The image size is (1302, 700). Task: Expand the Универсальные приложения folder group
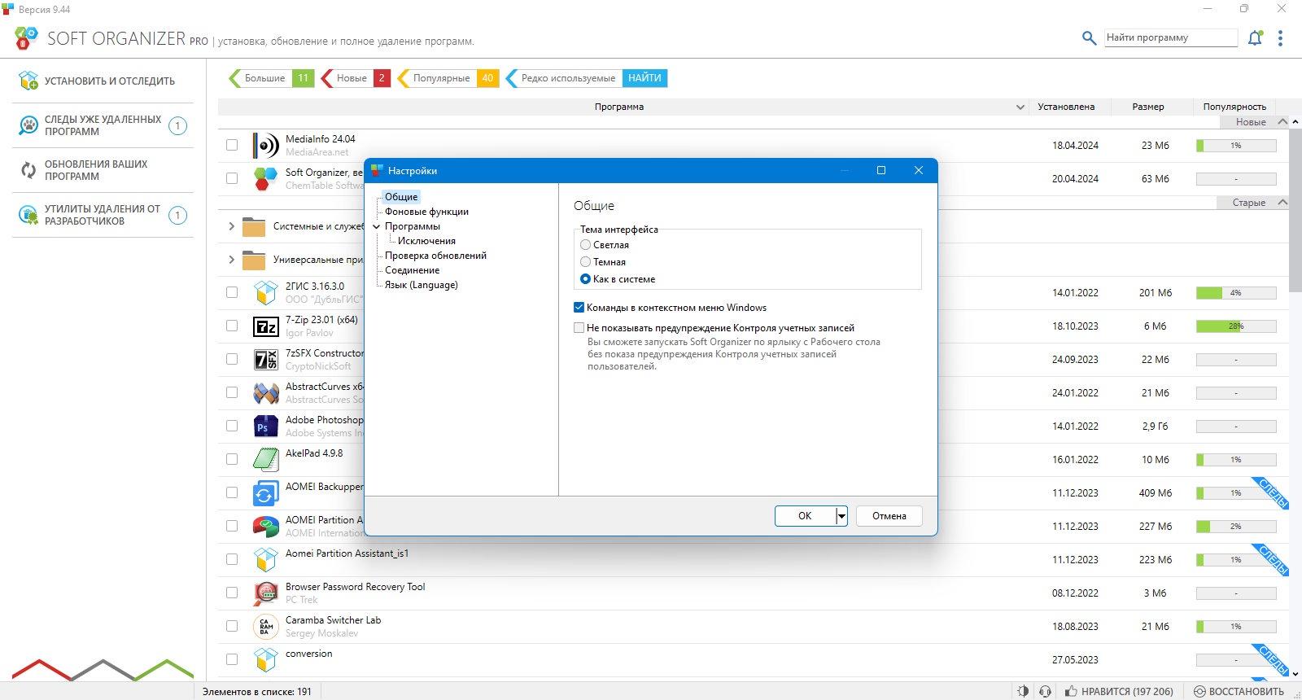tap(231, 260)
